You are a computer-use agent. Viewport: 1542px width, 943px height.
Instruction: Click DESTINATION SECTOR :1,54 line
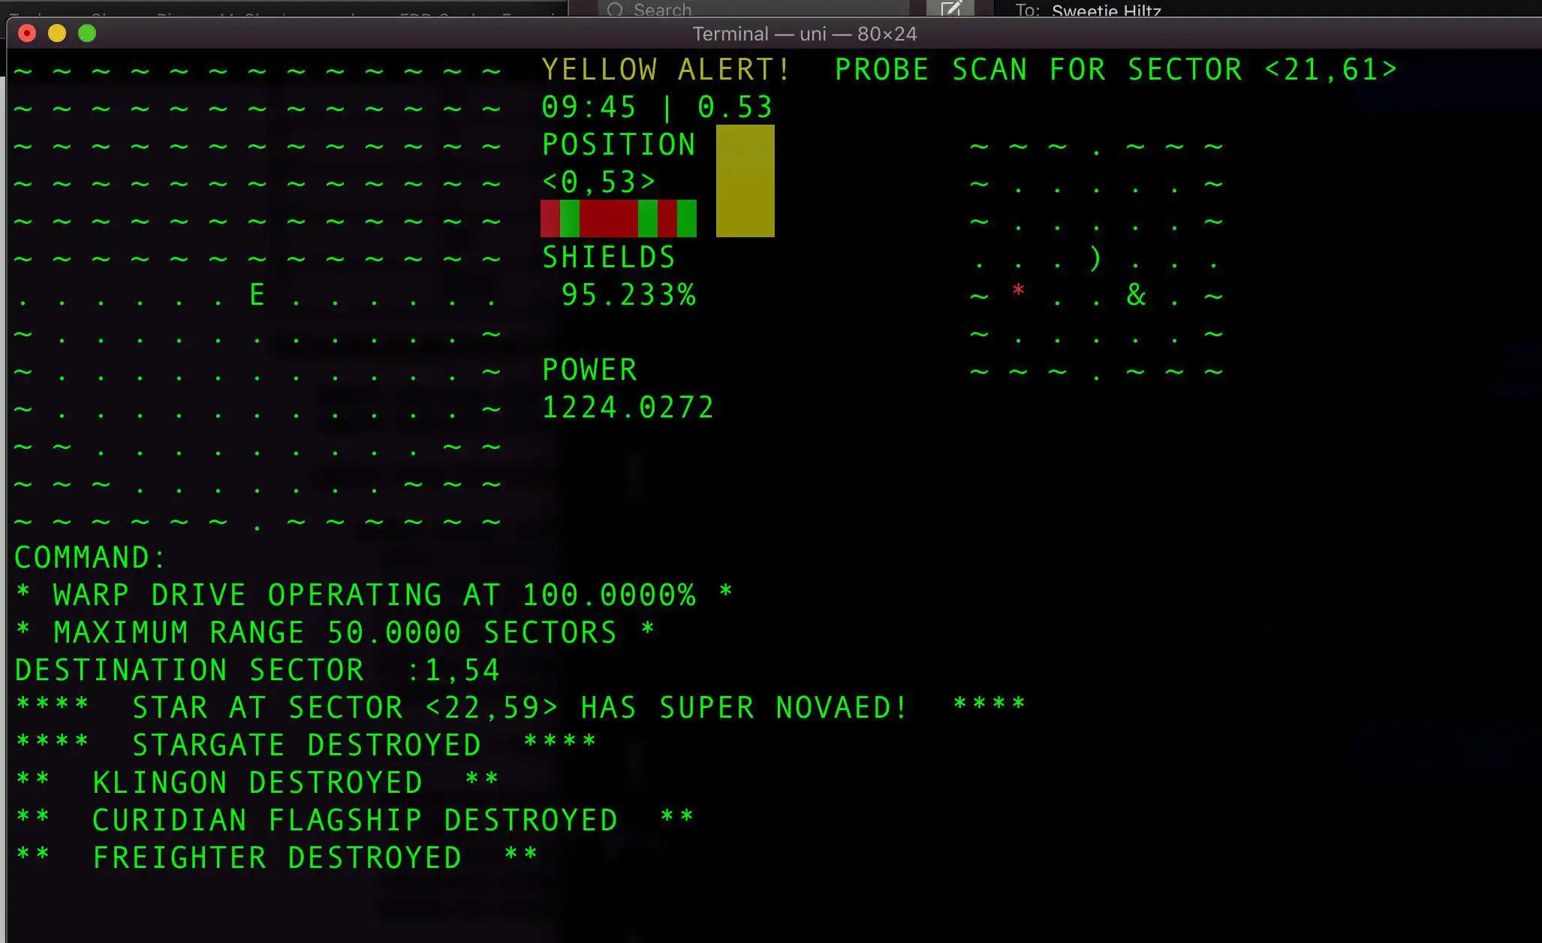257,670
